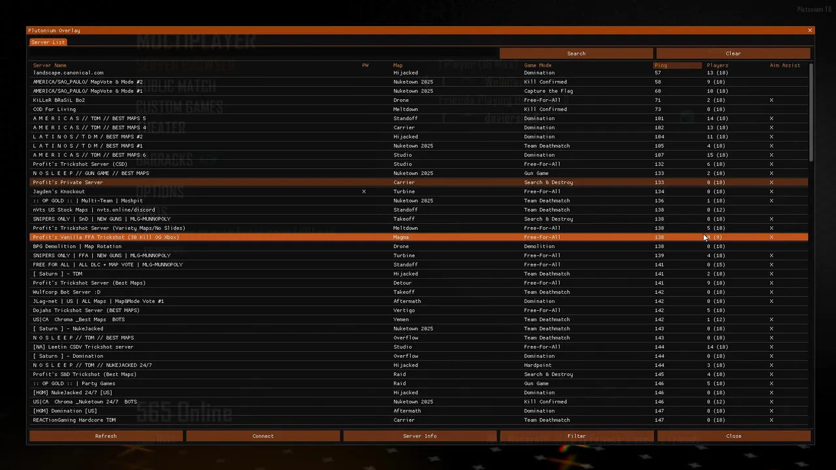Open the Server List tab
The height and width of the screenshot is (470, 836).
(x=48, y=42)
